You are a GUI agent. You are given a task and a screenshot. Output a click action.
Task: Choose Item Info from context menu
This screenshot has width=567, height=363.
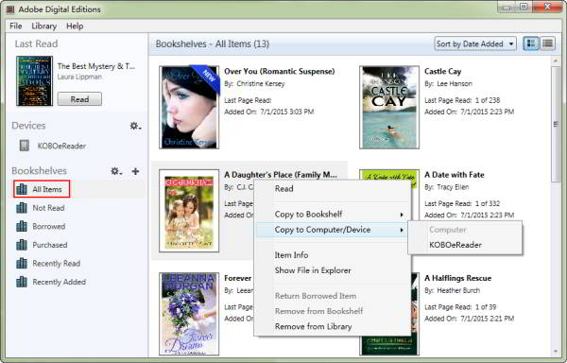[x=333, y=255]
